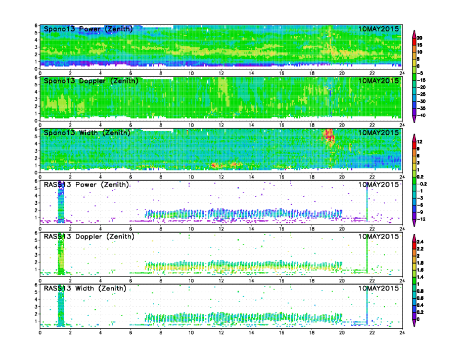Click the "-0.2" colorbar label
Viewport: 462px width, 357px height.
[x=422, y=184]
